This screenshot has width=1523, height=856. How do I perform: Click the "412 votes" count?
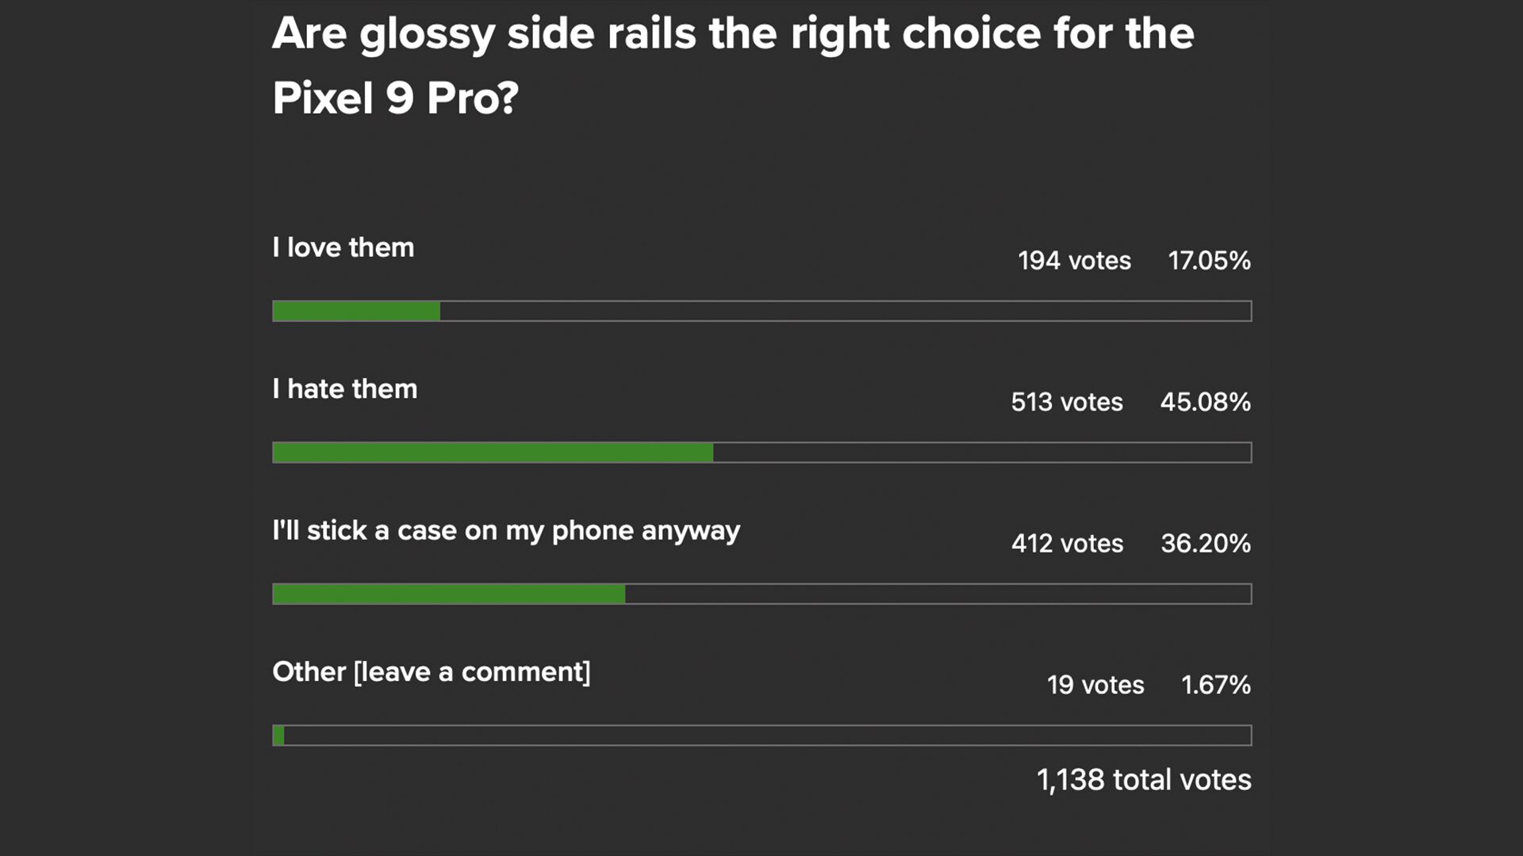pos(1067,544)
